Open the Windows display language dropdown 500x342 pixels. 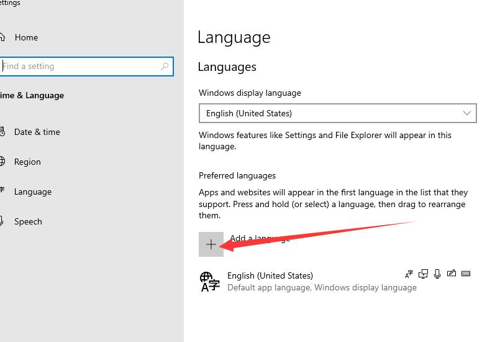point(337,113)
